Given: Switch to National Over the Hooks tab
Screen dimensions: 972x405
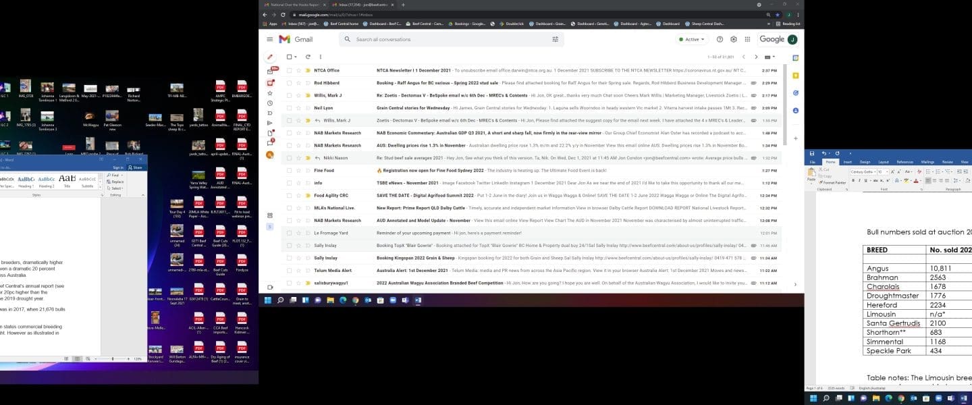Looking at the screenshot, I should (x=293, y=4).
